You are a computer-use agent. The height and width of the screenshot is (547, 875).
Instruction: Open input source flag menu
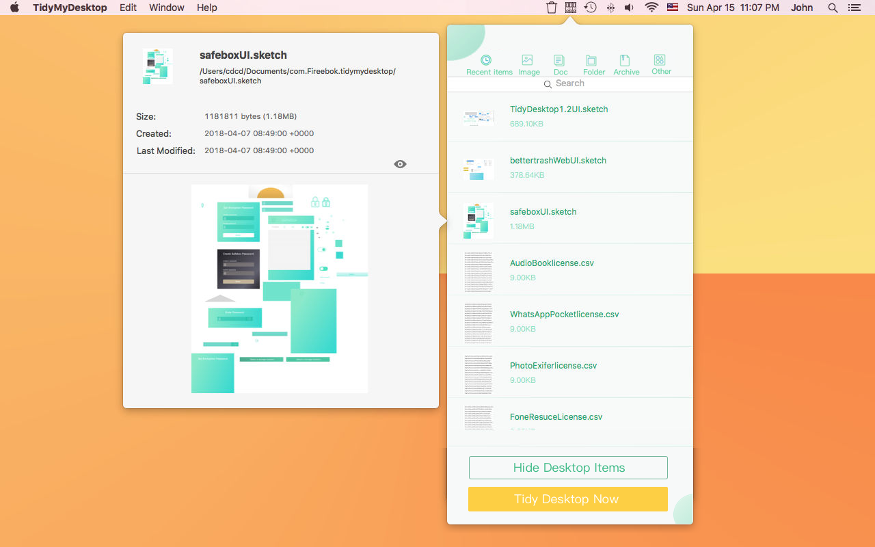pyautogui.click(x=673, y=8)
